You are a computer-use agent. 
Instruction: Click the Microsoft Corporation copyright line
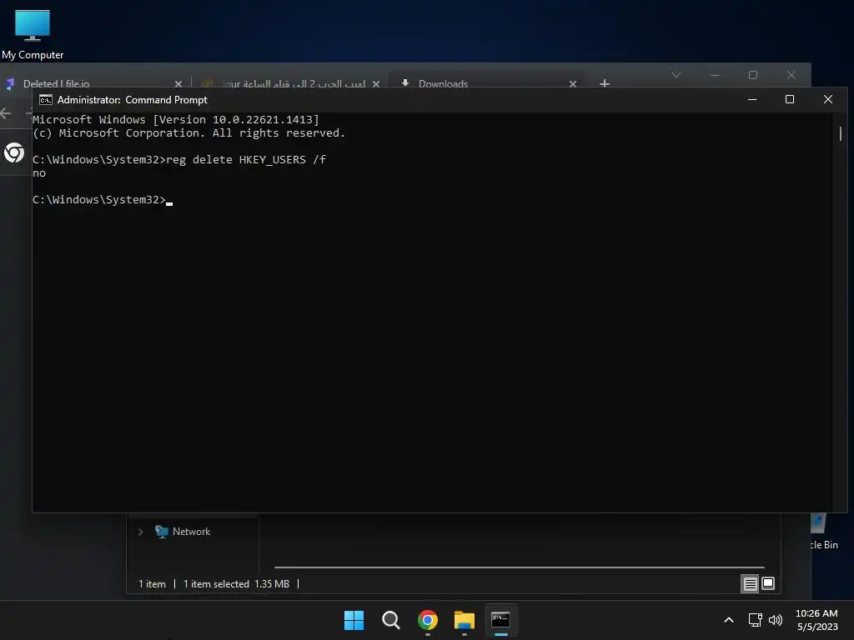[188, 132]
